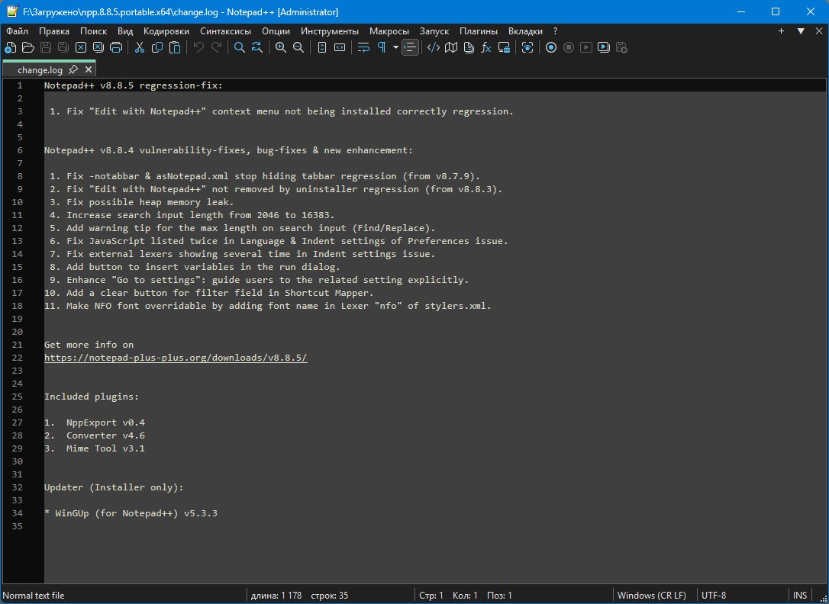Open the Кодировки menu
Image resolution: width=829 pixels, height=604 pixels.
pos(166,31)
